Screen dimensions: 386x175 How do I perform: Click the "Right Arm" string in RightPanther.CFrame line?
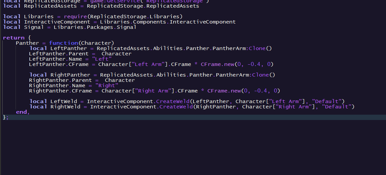pyautogui.click(x=153, y=91)
